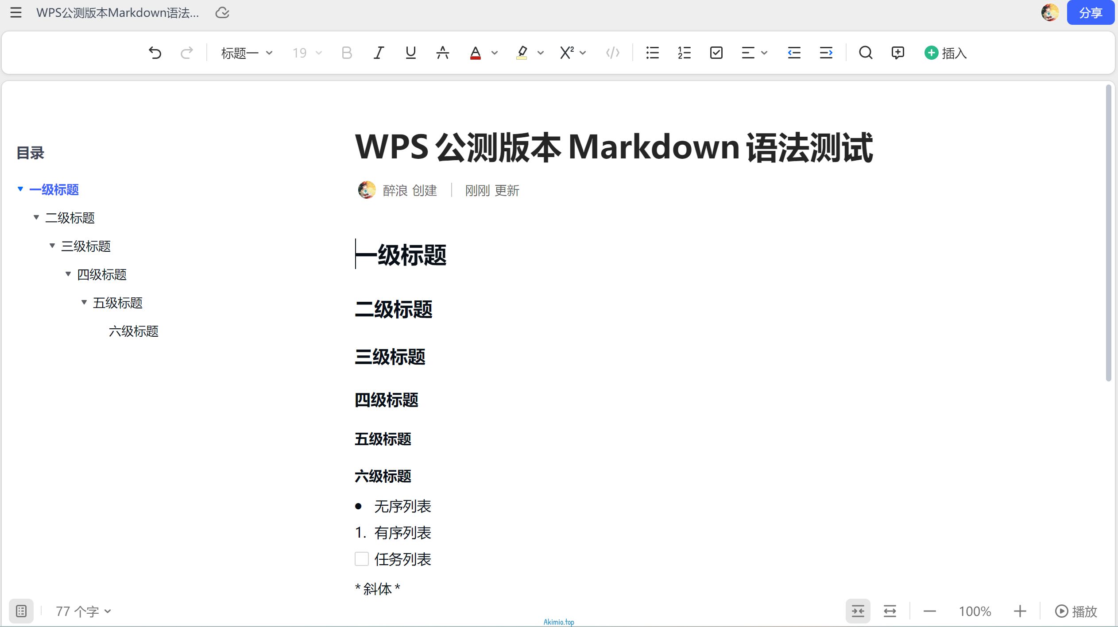
Task: Open the user avatar in the top bar
Action: click(x=1050, y=12)
